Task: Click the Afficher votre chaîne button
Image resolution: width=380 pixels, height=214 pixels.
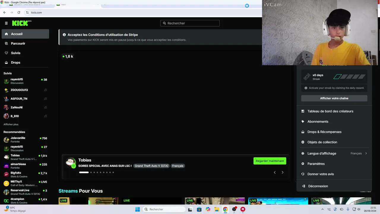Action: [x=334, y=98]
